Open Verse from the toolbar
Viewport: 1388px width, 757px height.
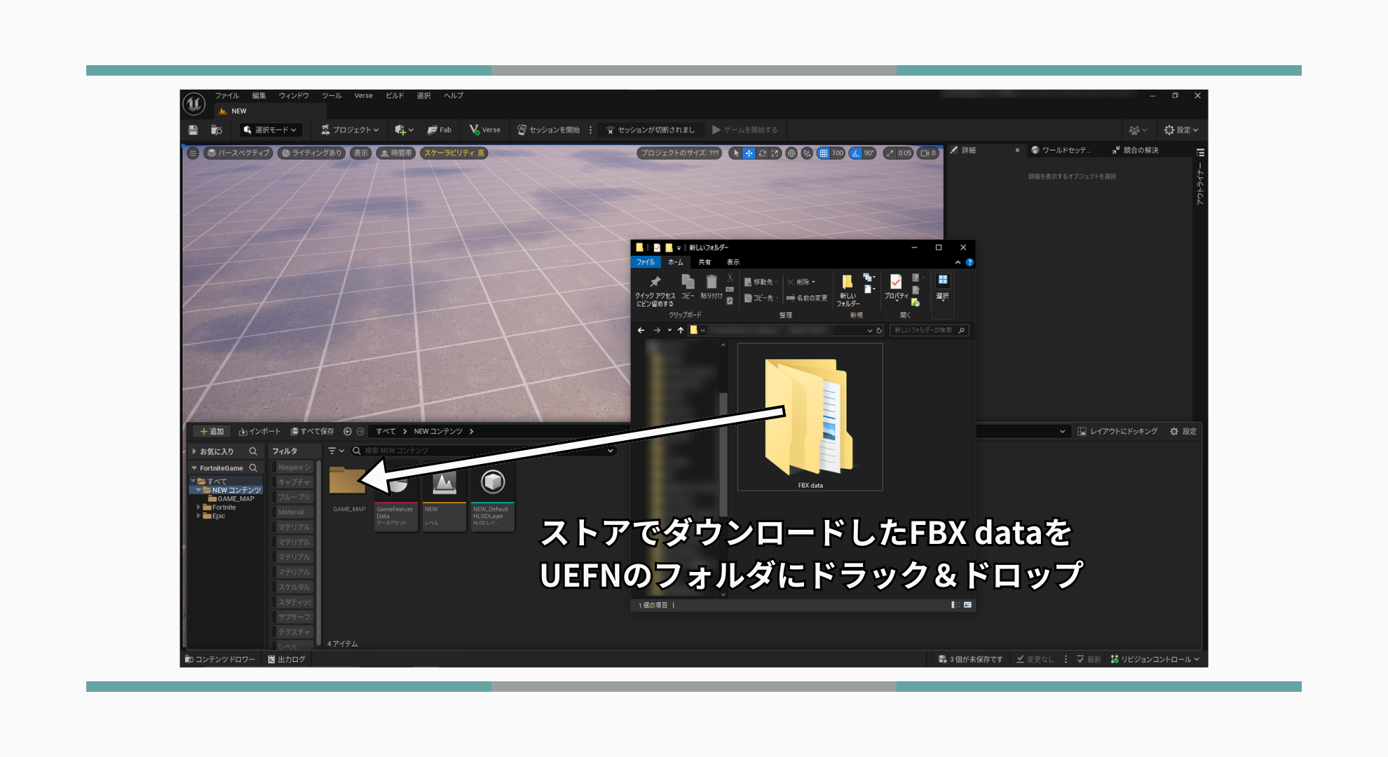(x=485, y=130)
